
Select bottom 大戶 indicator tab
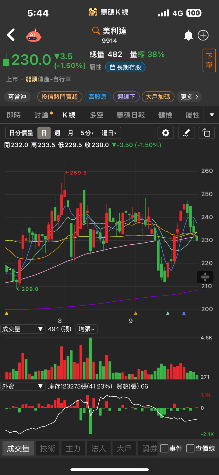[124, 448]
